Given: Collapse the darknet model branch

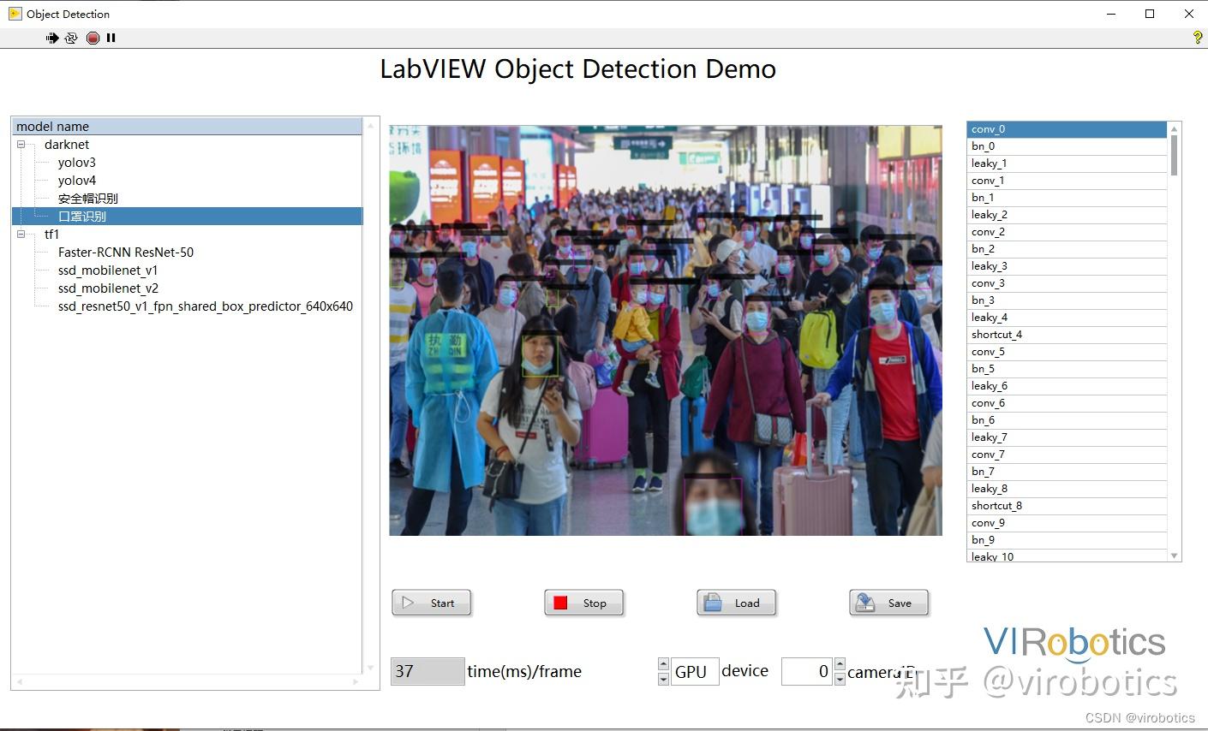Looking at the screenshot, I should click(x=21, y=144).
